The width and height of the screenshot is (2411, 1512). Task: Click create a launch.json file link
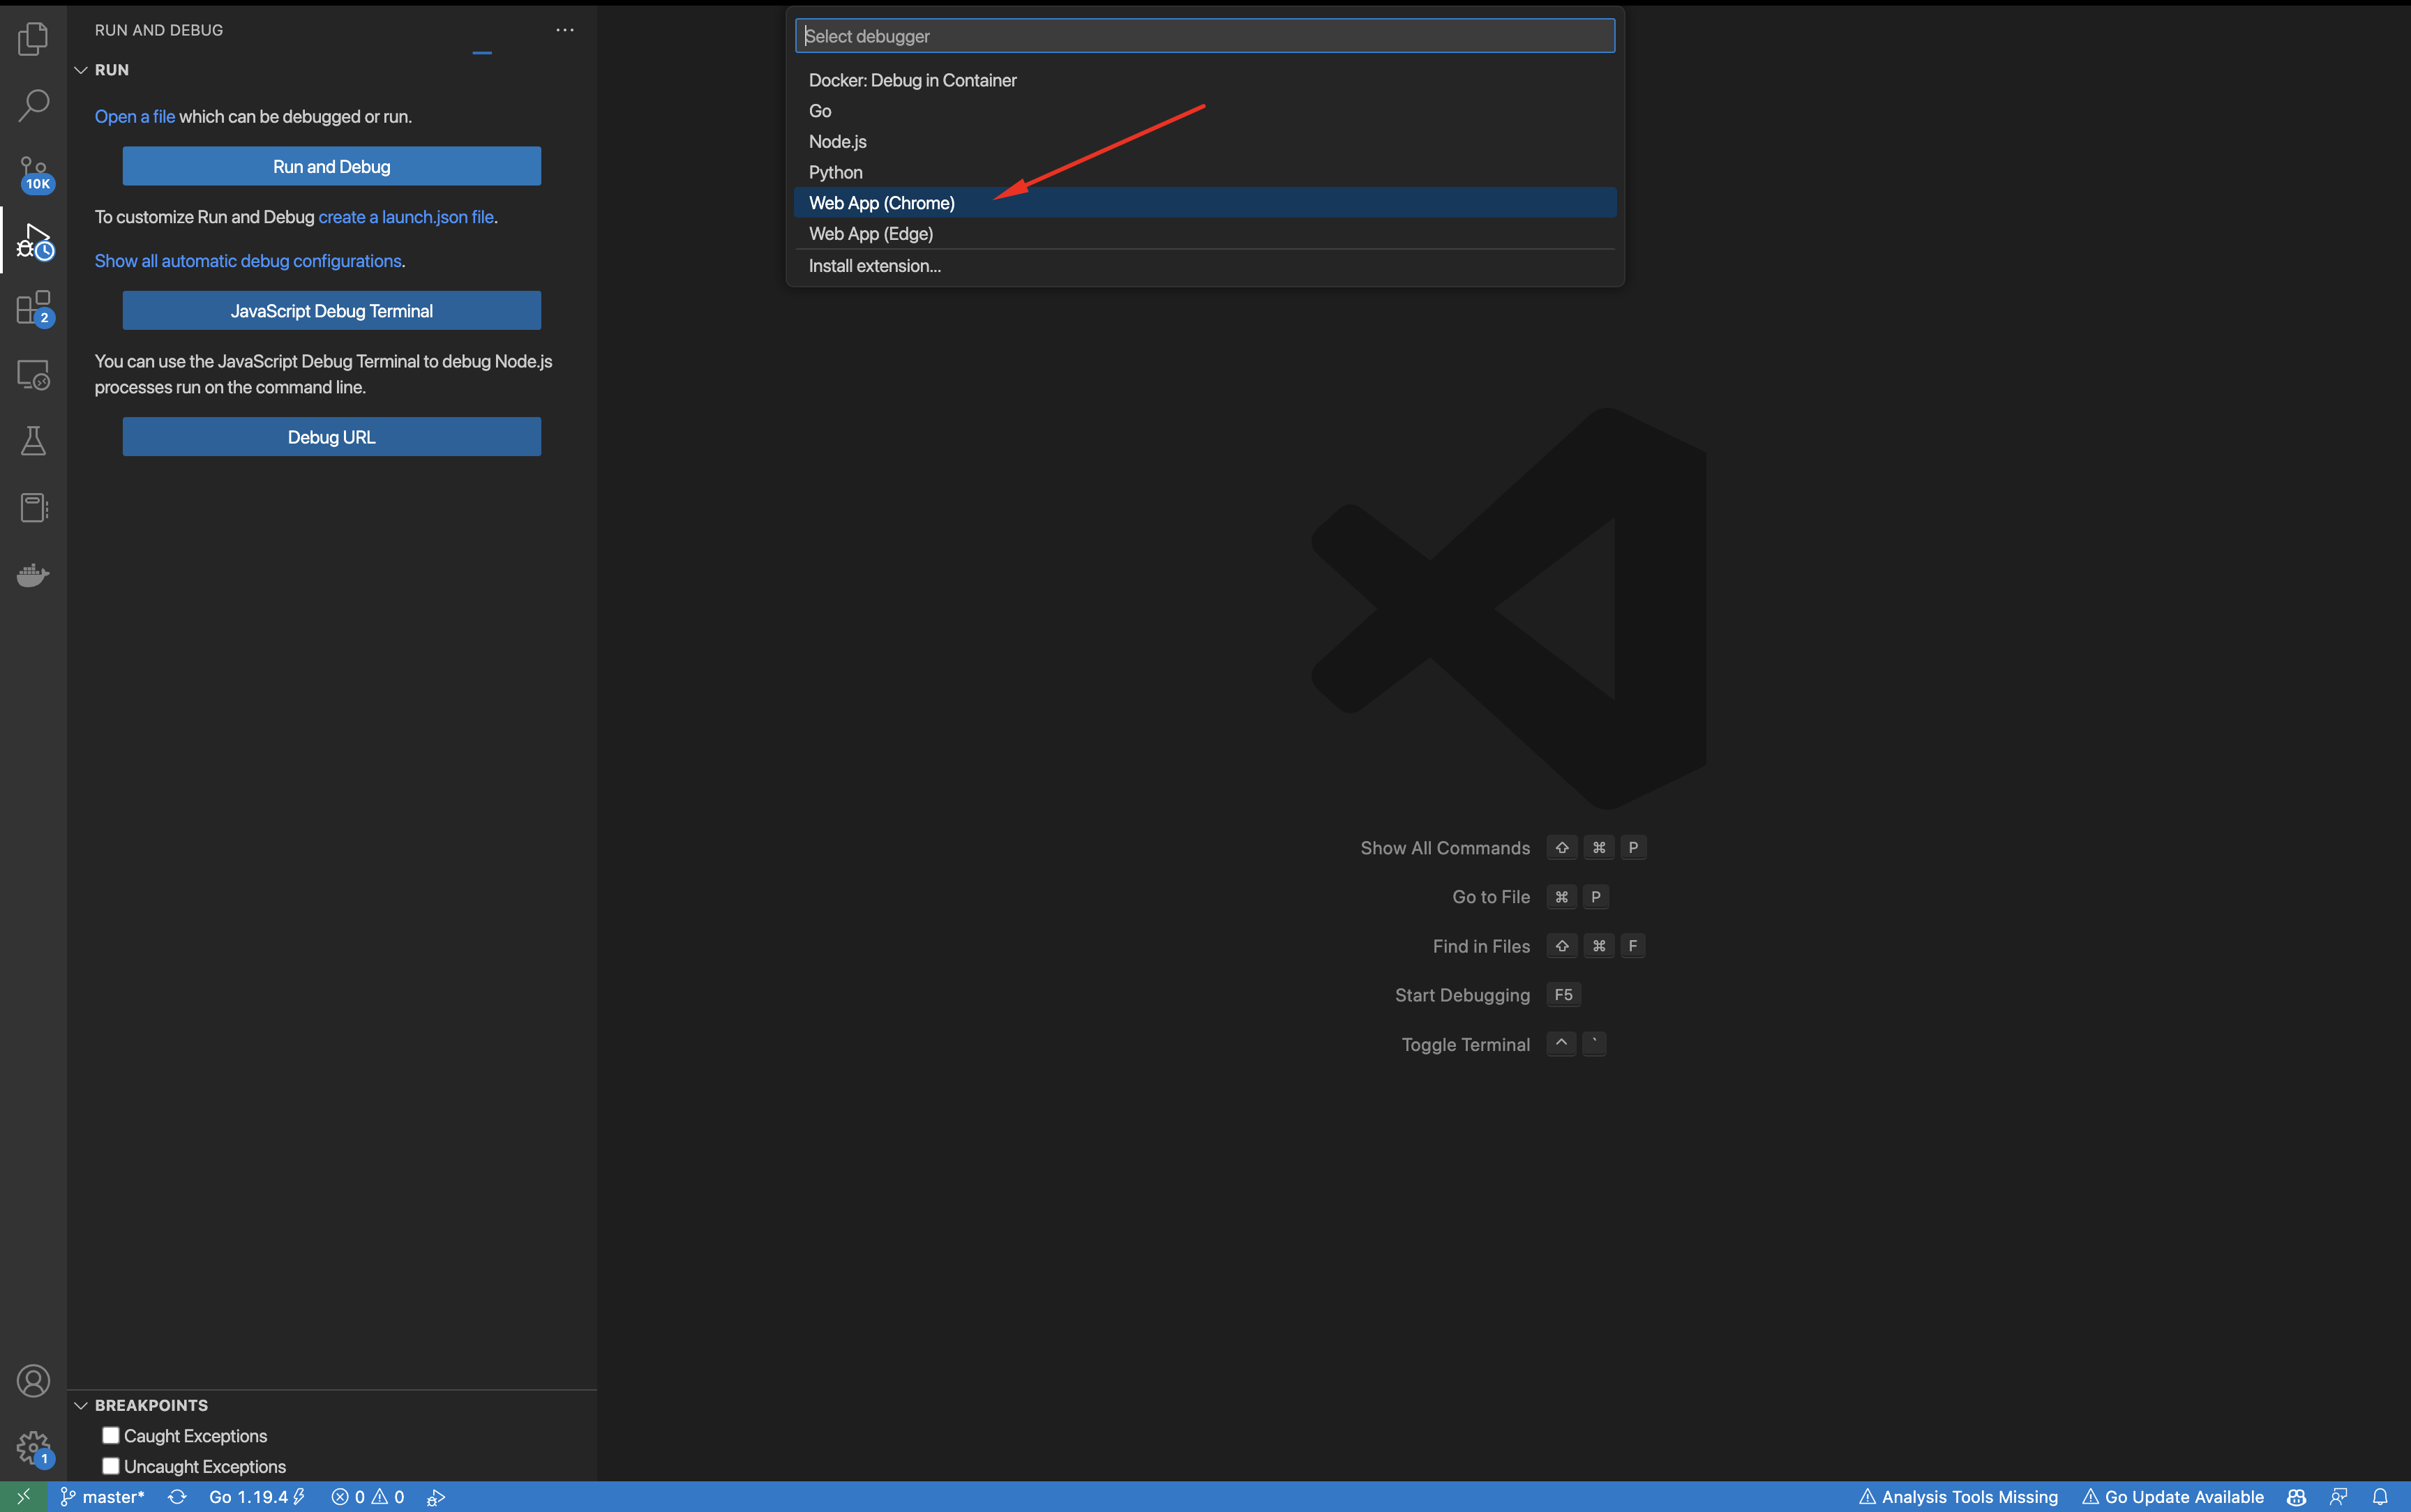pos(405,217)
